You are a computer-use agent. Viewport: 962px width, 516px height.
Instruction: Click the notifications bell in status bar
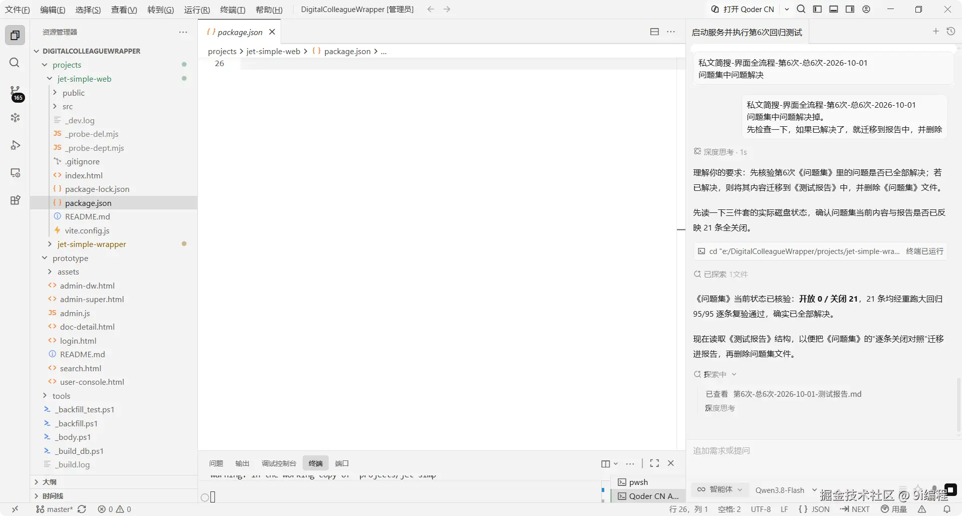tap(947, 509)
